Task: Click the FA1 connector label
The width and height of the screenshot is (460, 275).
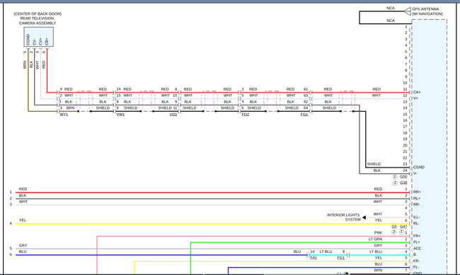Action: tap(314, 258)
